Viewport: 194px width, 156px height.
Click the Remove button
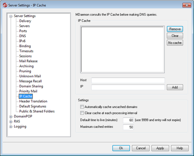point(175,29)
